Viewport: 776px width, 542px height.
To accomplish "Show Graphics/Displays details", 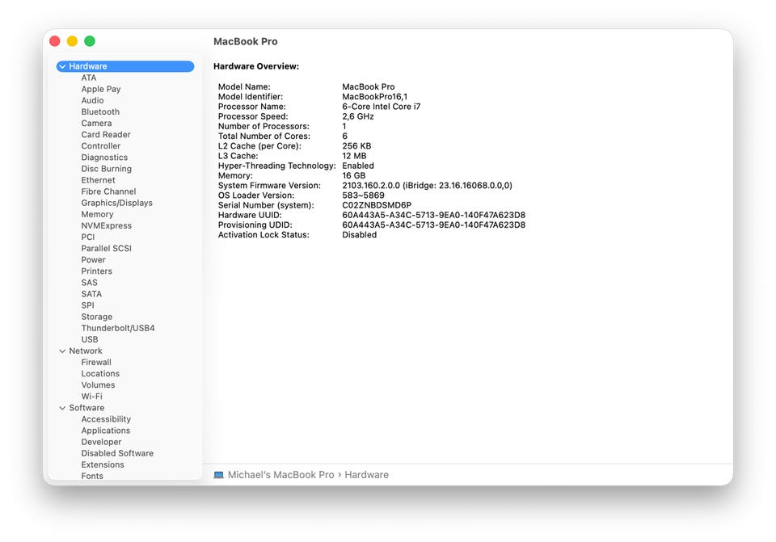I will click(116, 203).
